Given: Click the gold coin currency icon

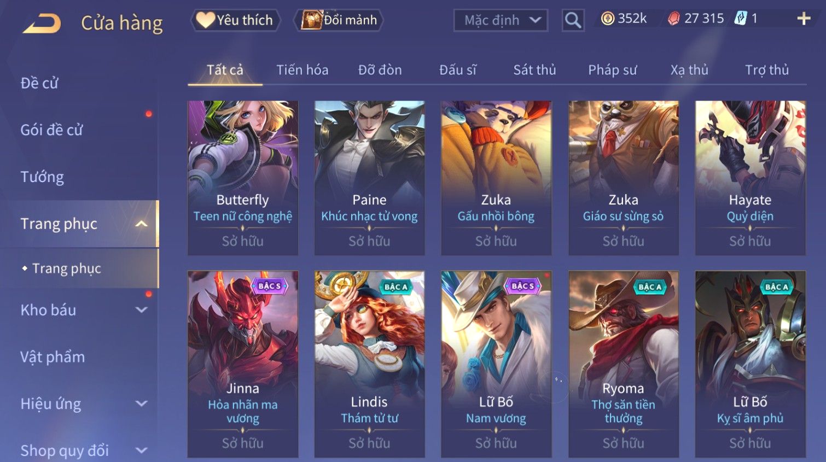Looking at the screenshot, I should [x=607, y=19].
